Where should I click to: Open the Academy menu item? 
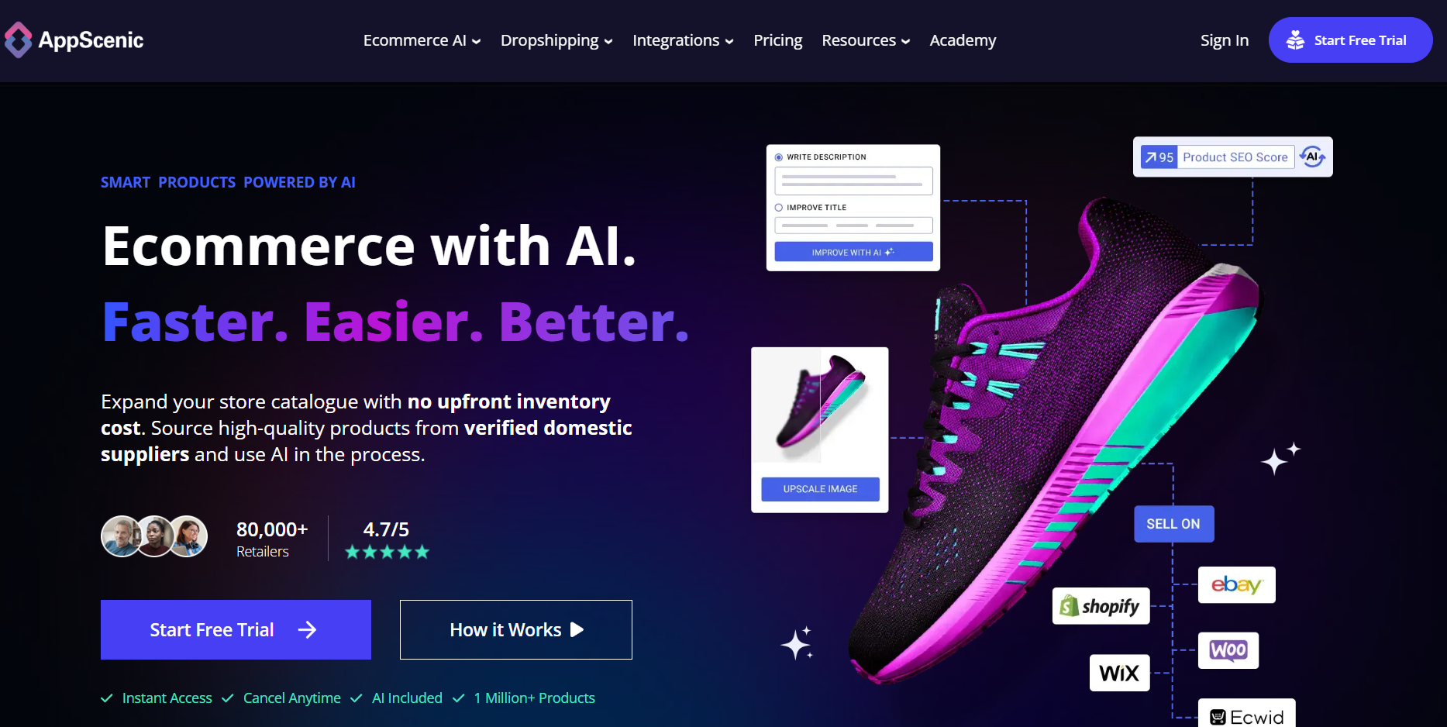tap(963, 40)
